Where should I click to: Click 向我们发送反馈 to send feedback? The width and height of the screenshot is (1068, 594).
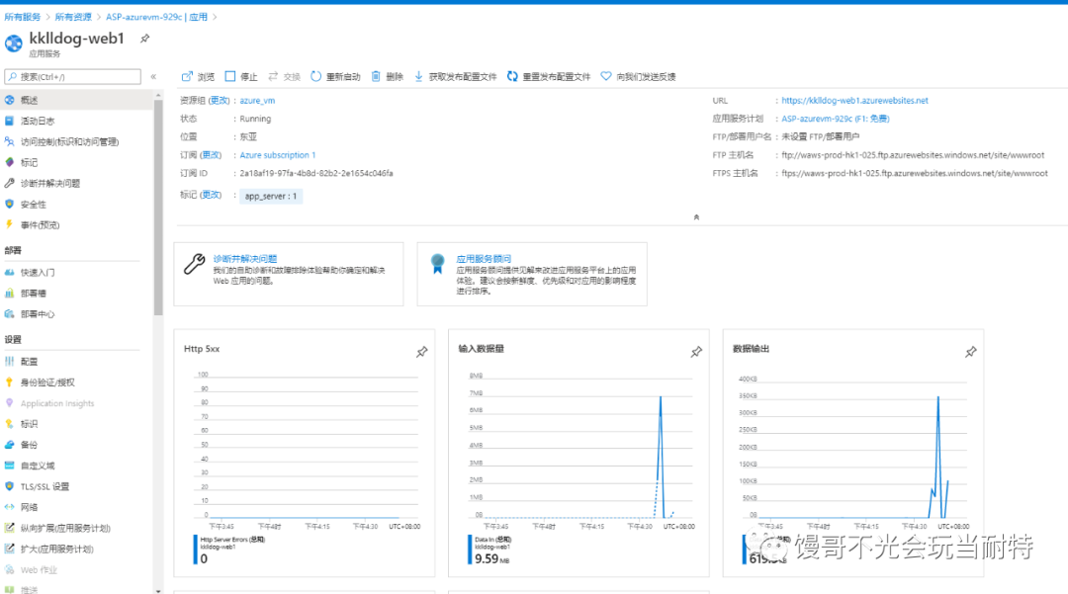tap(638, 77)
